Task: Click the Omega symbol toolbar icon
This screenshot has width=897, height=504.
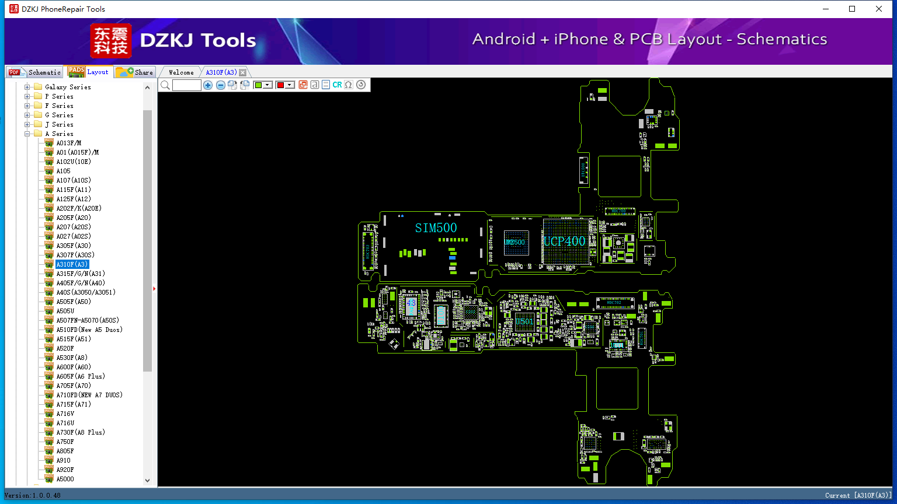Action: [349, 85]
